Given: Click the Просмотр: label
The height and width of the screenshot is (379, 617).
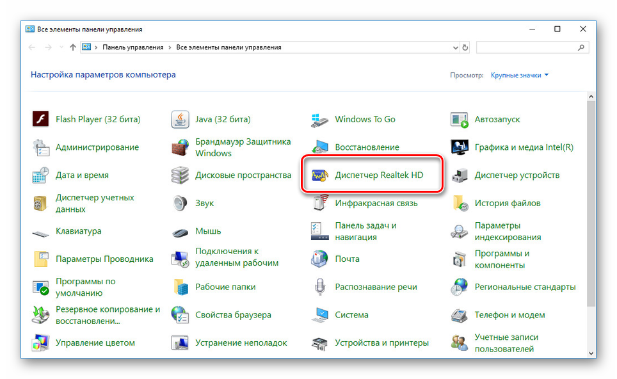Looking at the screenshot, I should coord(467,75).
